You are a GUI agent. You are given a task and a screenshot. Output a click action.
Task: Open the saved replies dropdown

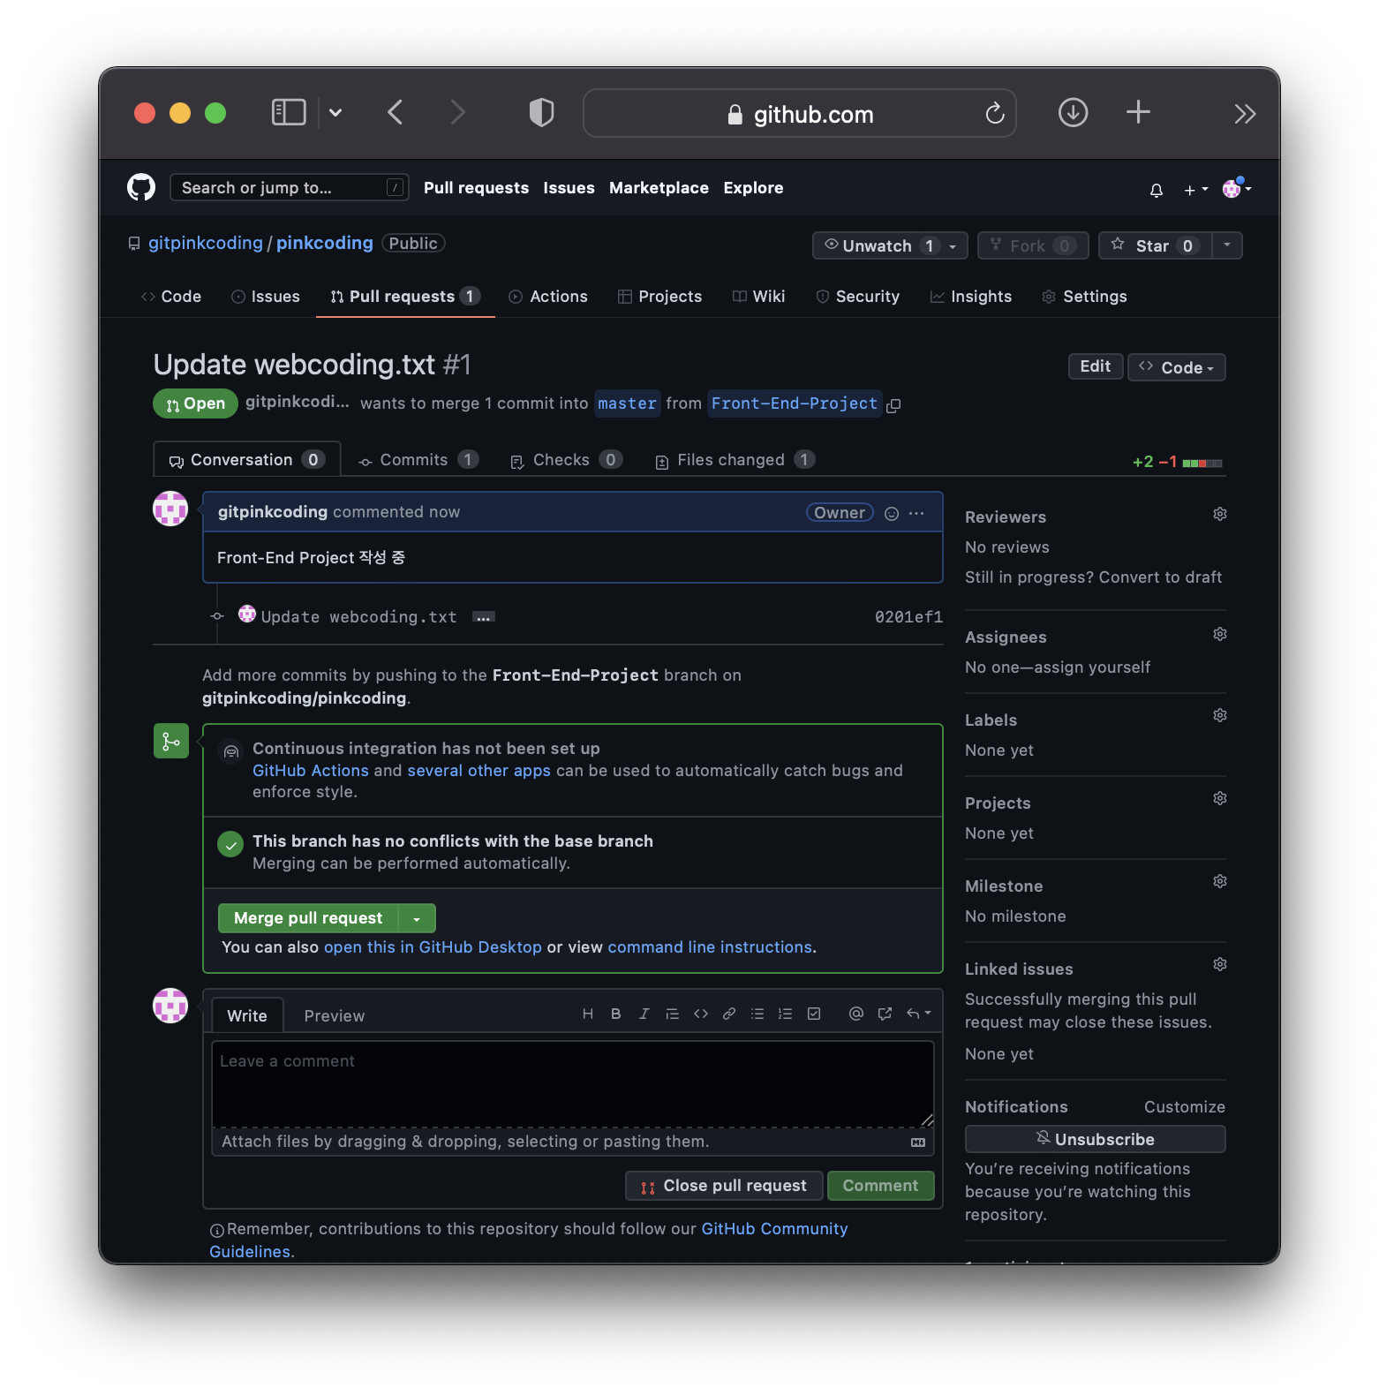(918, 1014)
